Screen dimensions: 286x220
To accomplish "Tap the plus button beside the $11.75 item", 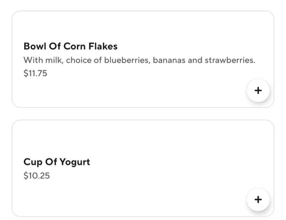I will (258, 90).
